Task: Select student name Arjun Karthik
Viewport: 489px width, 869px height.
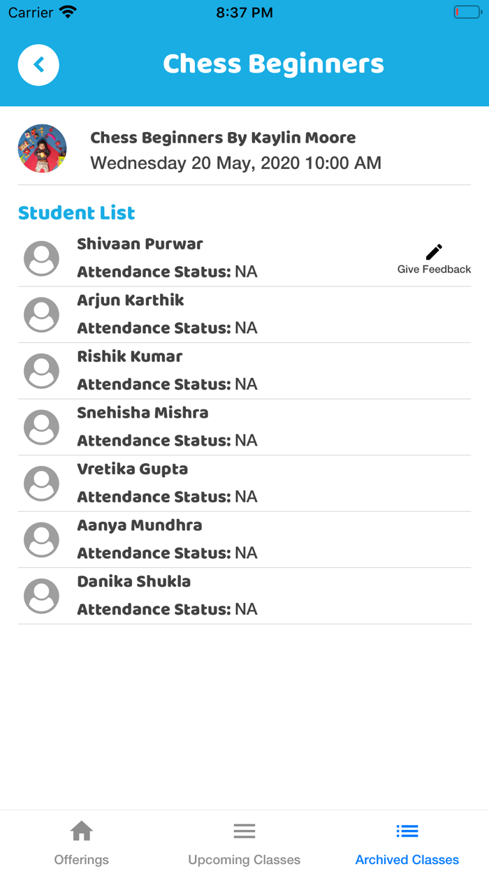Action: click(x=131, y=300)
